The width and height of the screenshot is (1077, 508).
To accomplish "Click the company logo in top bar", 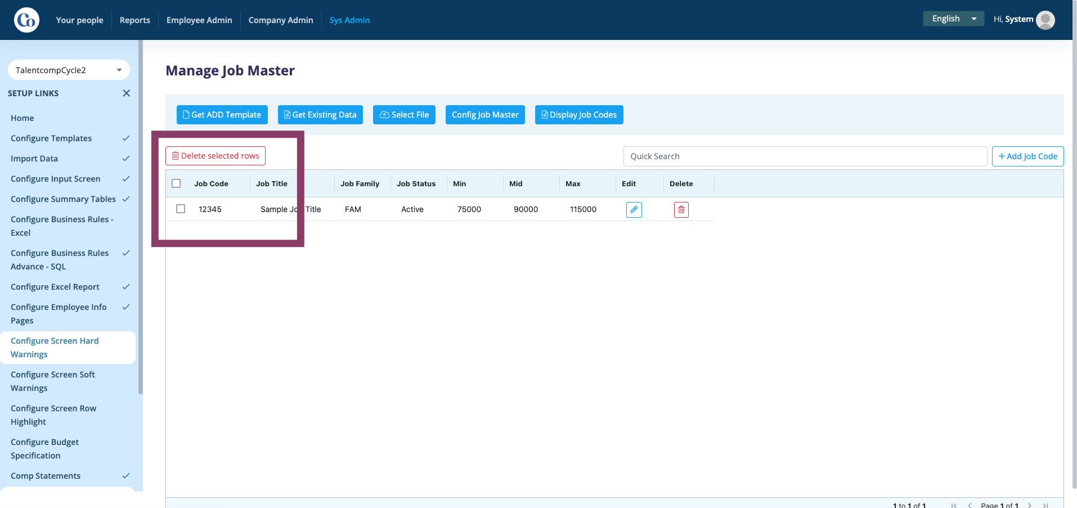I will [26, 20].
